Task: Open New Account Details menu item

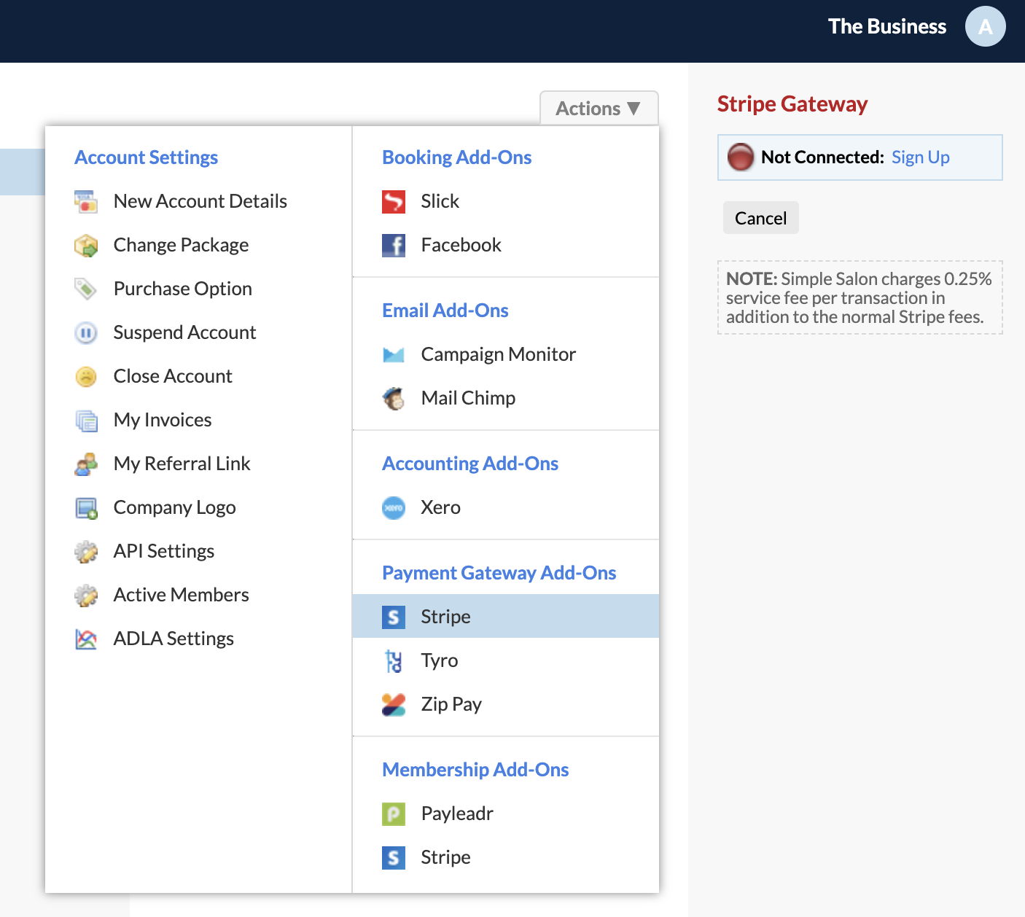Action: (199, 201)
